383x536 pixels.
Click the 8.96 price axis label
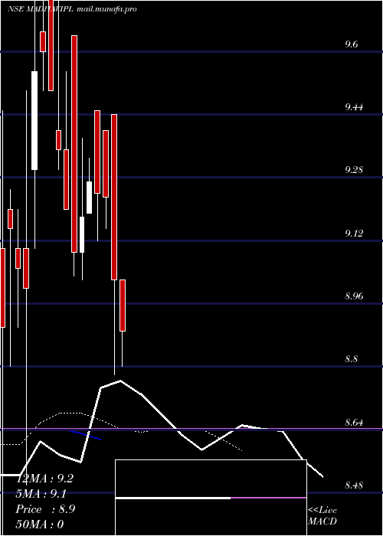(x=354, y=296)
